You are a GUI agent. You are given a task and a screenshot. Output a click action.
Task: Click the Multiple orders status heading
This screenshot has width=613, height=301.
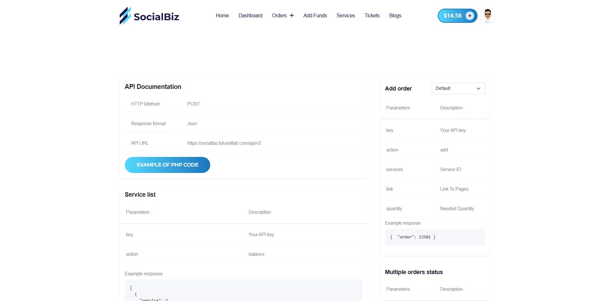click(x=414, y=272)
